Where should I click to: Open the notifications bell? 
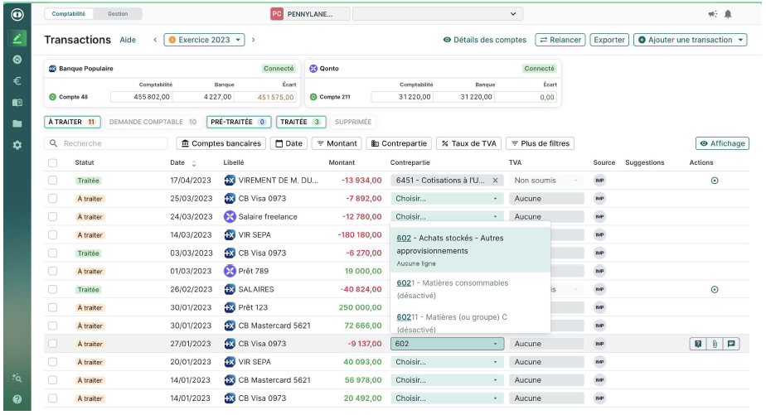728,14
